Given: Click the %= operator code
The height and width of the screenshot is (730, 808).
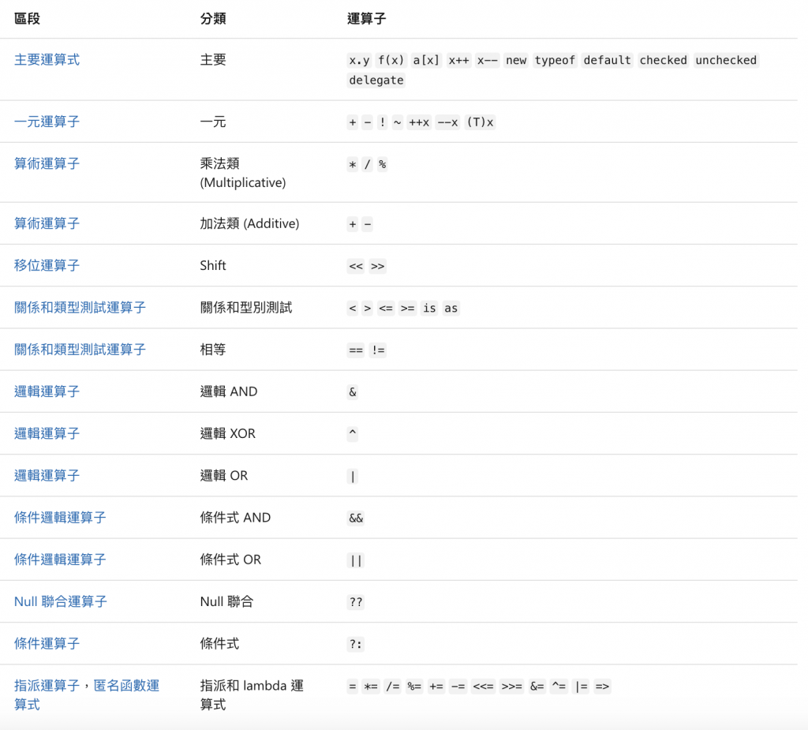Looking at the screenshot, I should [414, 687].
